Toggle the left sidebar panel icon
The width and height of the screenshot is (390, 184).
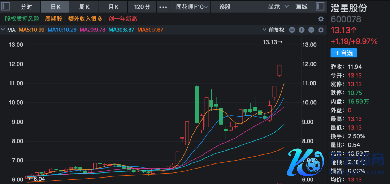pyautogui.click(x=6, y=6)
